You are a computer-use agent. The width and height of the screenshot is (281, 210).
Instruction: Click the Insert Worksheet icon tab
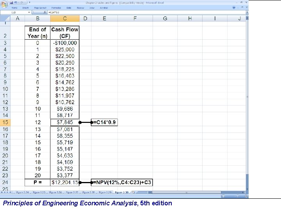[x=133, y=192]
